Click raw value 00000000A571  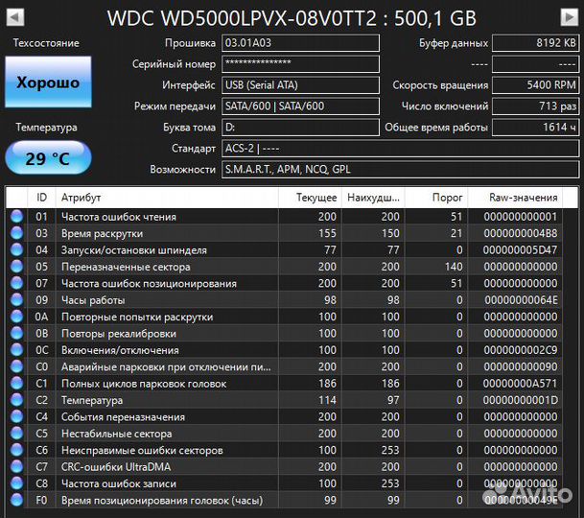pyautogui.click(x=521, y=383)
